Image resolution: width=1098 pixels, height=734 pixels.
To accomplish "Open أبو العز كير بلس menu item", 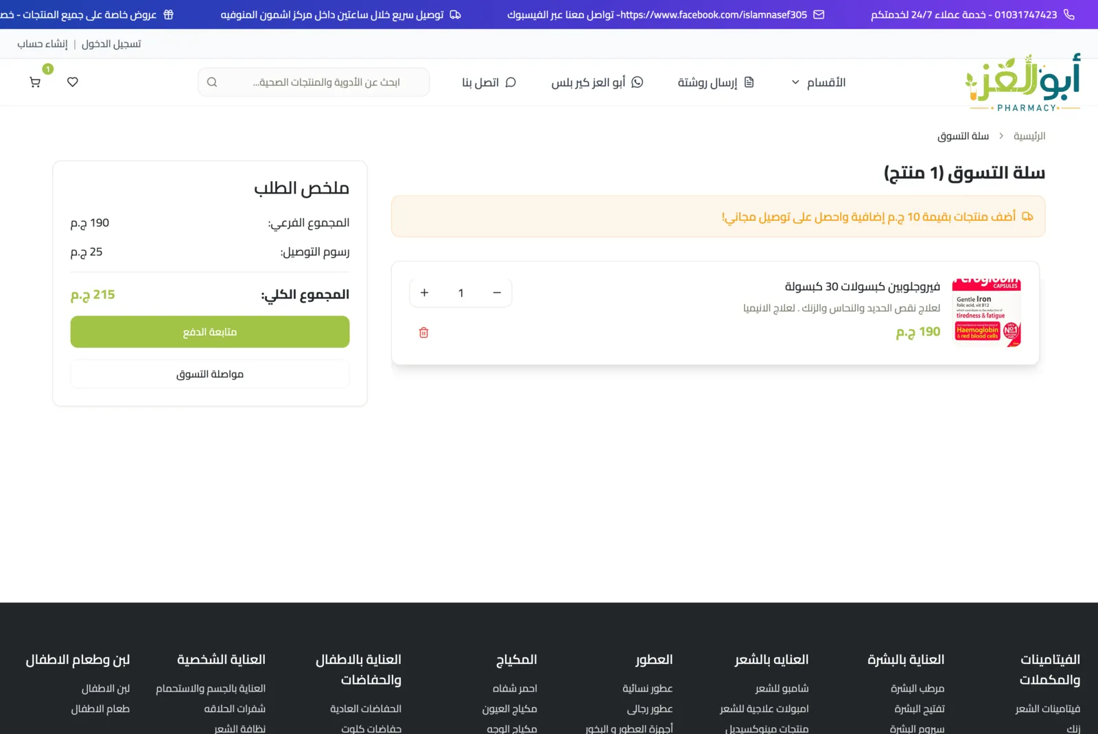I will point(597,82).
